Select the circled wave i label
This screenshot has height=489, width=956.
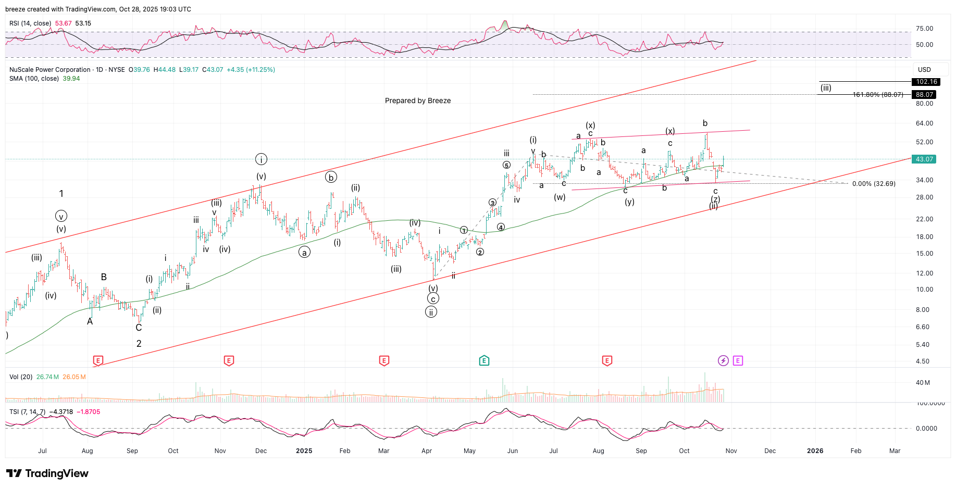[261, 159]
